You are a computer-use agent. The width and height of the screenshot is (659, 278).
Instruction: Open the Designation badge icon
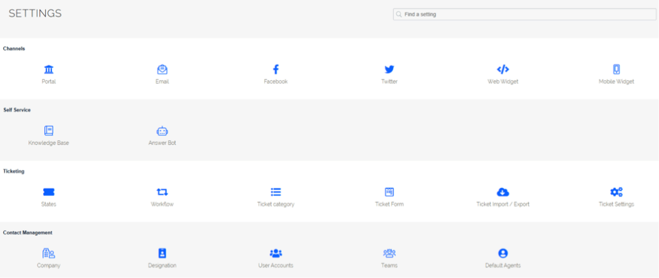tap(162, 253)
